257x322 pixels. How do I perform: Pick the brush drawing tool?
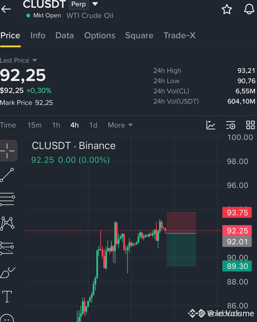click(8, 273)
